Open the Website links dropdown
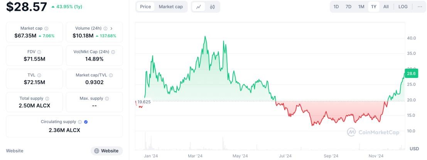The width and height of the screenshot is (427, 160). point(106,151)
